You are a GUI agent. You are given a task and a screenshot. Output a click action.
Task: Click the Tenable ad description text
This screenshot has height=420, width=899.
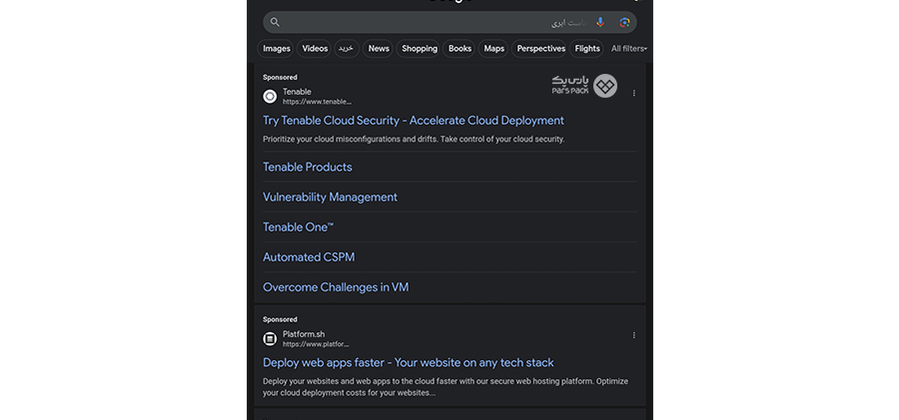coord(414,140)
